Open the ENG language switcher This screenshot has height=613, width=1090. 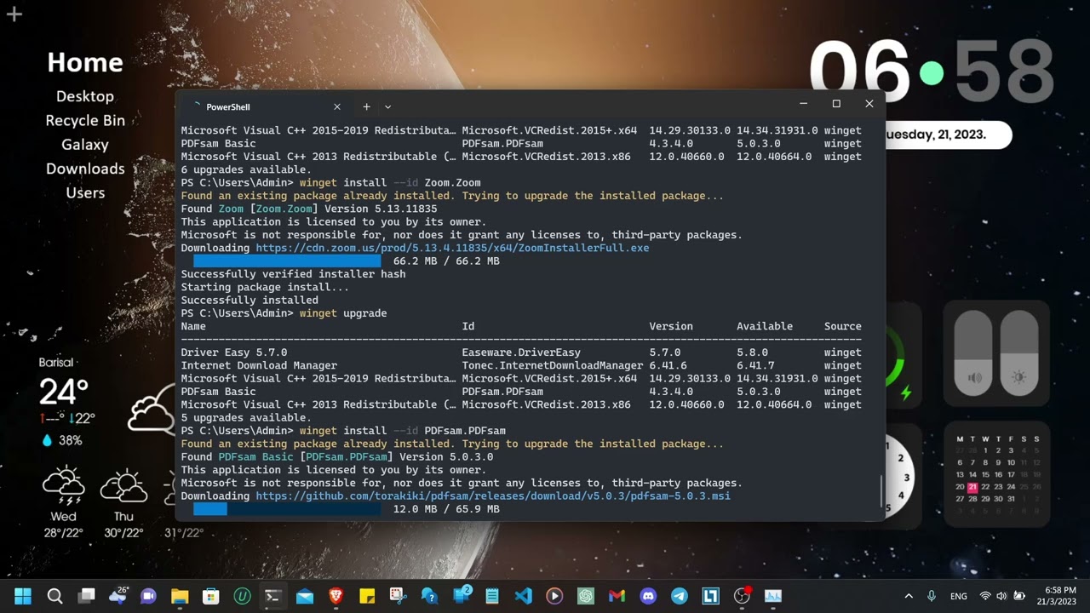click(959, 596)
